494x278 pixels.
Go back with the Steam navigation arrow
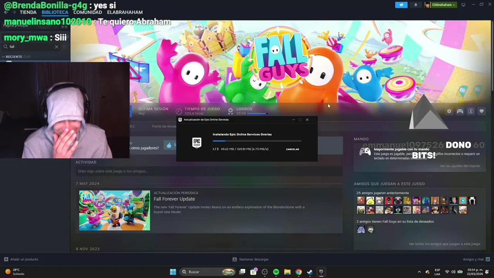click(x=6, y=12)
